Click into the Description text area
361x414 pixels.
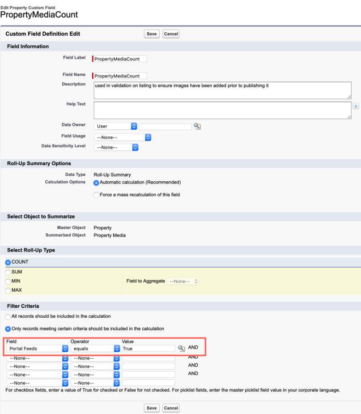[222, 90]
